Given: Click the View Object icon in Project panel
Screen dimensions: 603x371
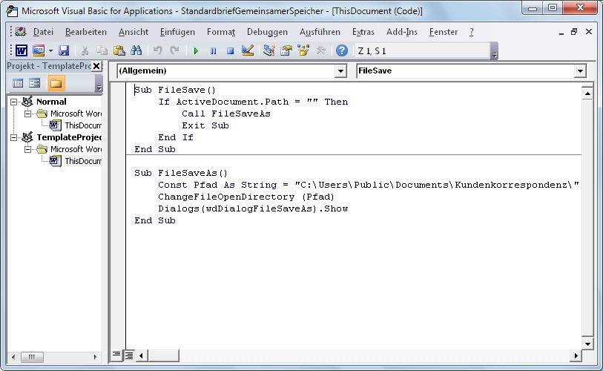Looking at the screenshot, I should point(35,83).
